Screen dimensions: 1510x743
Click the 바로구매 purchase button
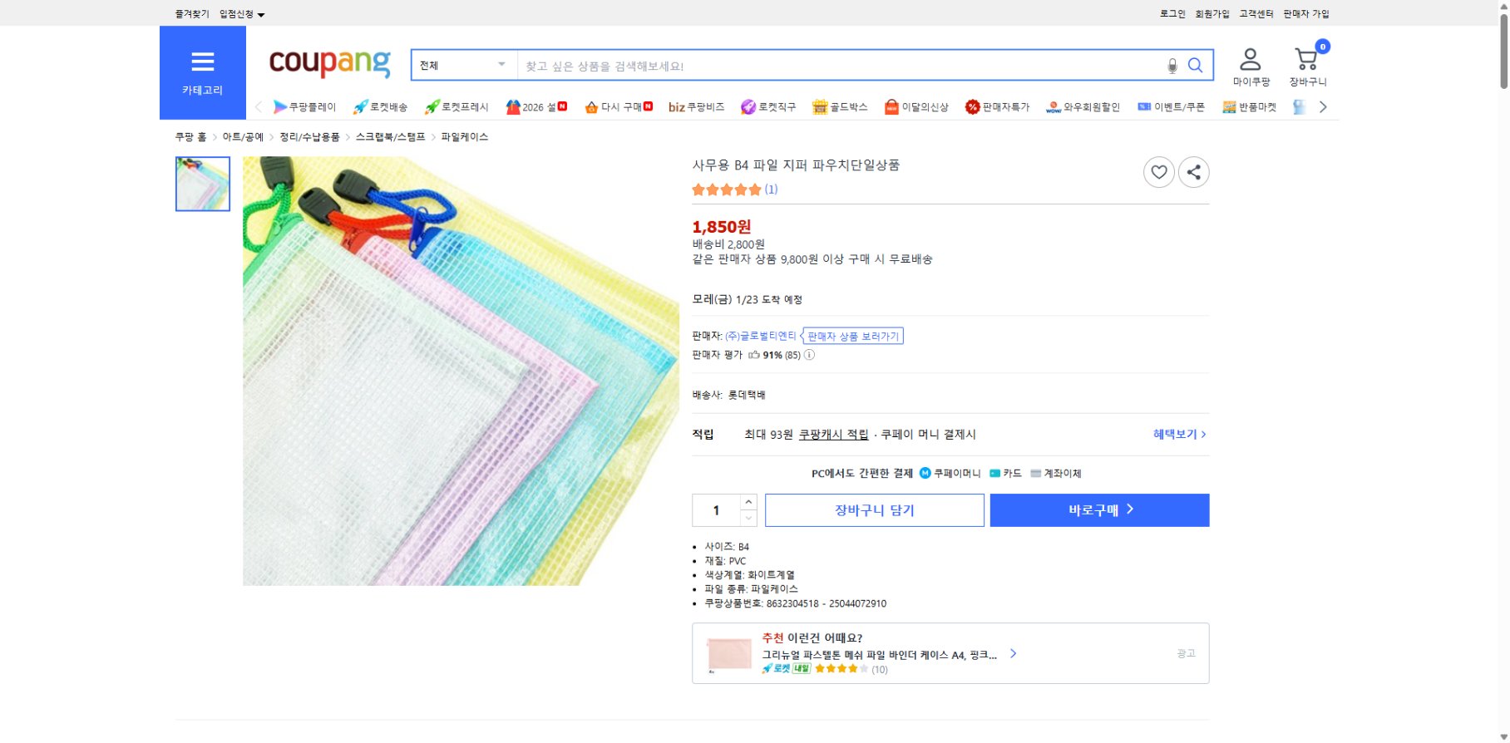click(1099, 509)
